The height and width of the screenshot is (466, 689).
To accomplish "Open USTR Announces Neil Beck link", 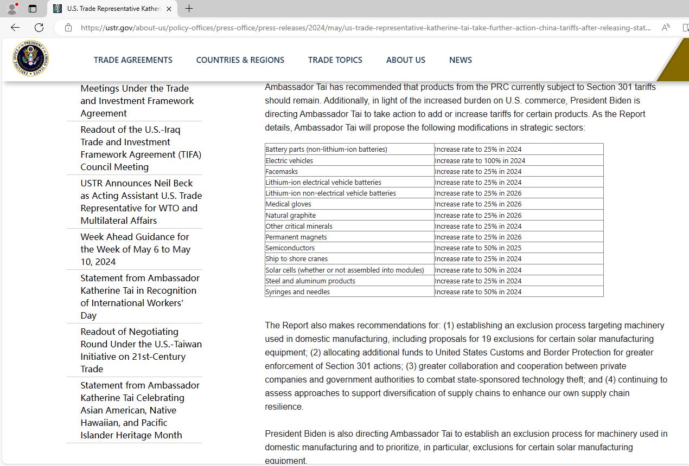I will click(x=141, y=202).
